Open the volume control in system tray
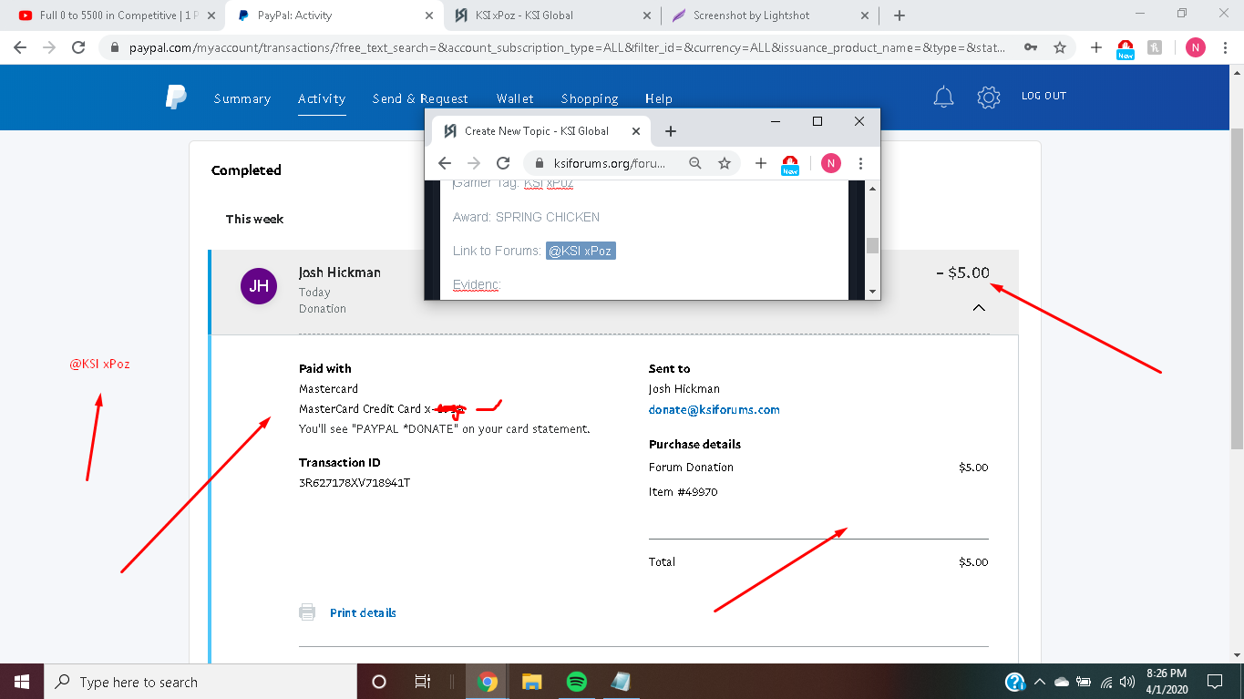 point(1128,682)
